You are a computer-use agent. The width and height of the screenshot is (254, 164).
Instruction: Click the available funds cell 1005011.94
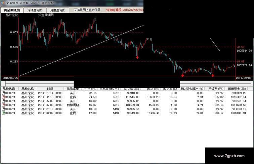coord(239,113)
